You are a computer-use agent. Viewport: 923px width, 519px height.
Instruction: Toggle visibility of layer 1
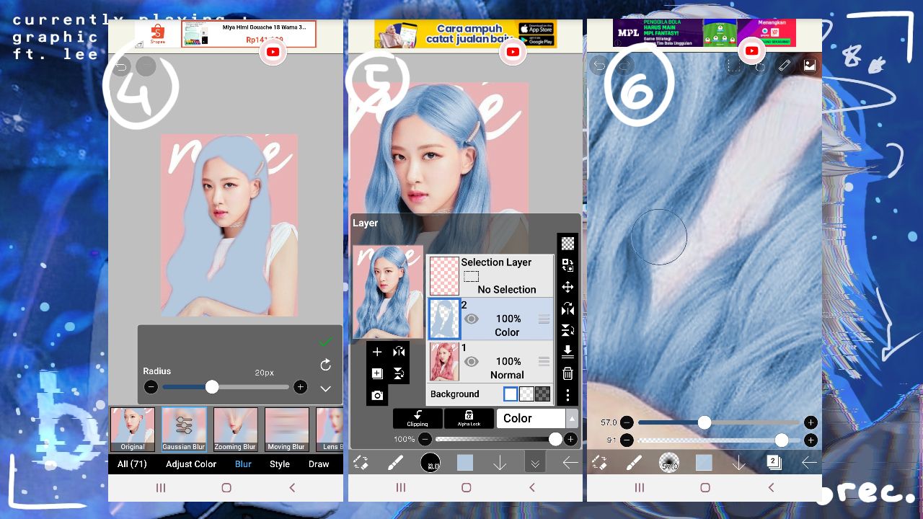click(472, 361)
